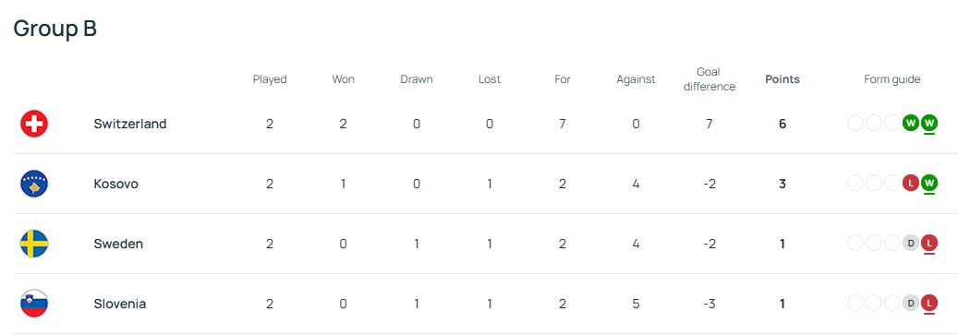This screenshot has width=958, height=335.
Task: Select Sweden's grey D form badge
Action: tap(911, 244)
